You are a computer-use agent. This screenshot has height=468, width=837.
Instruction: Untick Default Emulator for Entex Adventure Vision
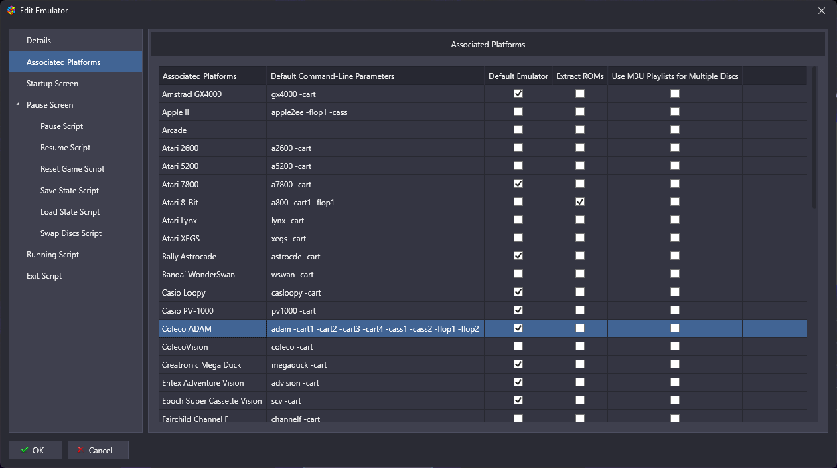[518, 382]
